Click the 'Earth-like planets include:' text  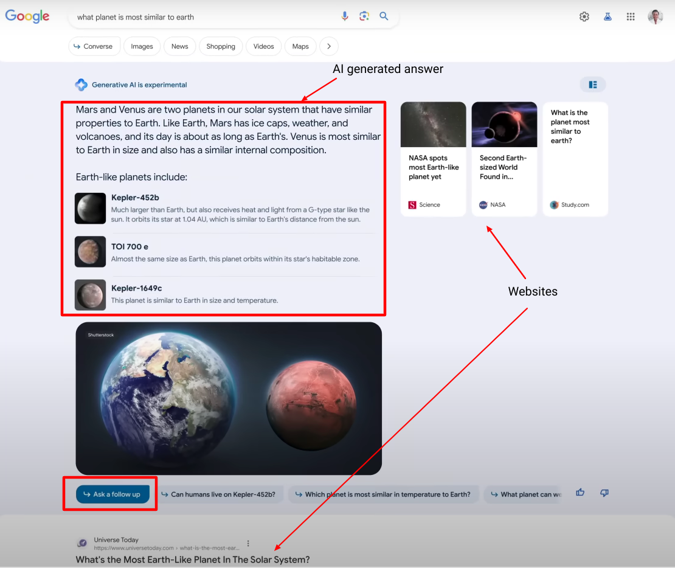[131, 177]
